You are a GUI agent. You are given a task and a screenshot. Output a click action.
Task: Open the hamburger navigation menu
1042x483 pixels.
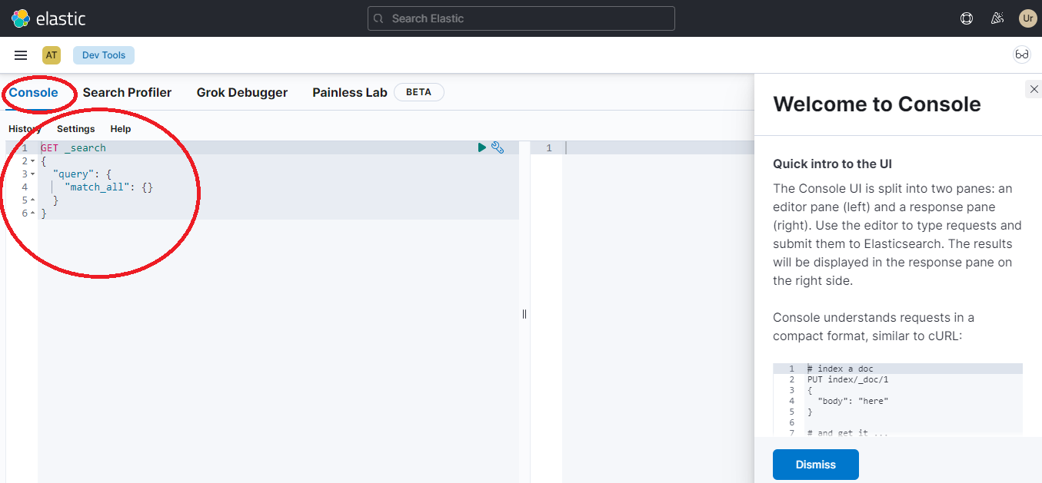click(21, 55)
